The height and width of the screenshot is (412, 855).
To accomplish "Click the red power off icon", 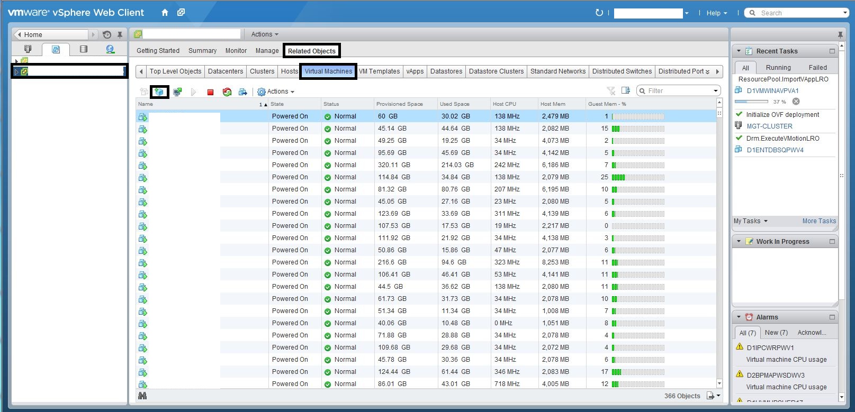I will pyautogui.click(x=210, y=92).
